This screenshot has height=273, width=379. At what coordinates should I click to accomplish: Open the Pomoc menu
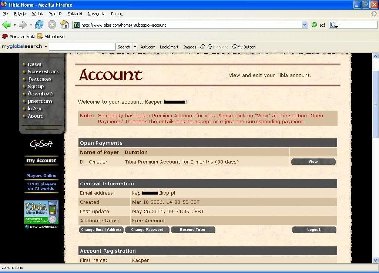click(117, 14)
